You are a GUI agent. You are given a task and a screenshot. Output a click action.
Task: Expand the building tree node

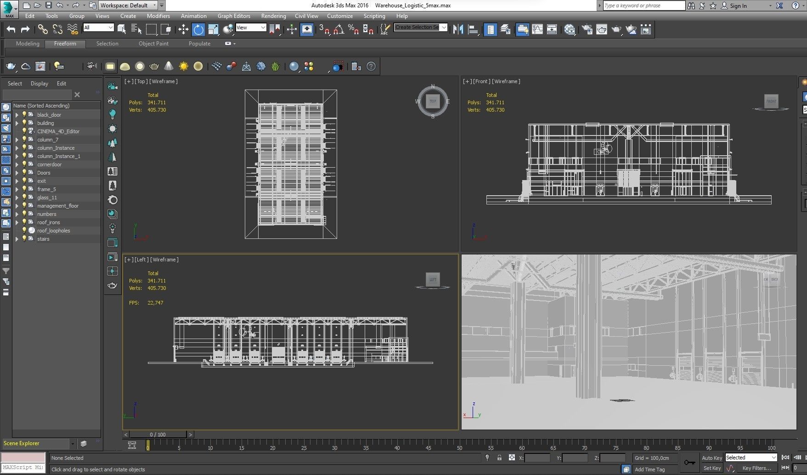click(17, 123)
